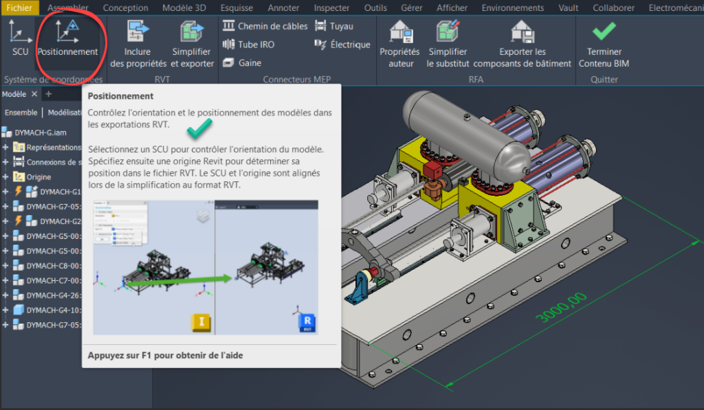Click the RFA panel label
This screenshot has height=410, width=704.
click(476, 80)
